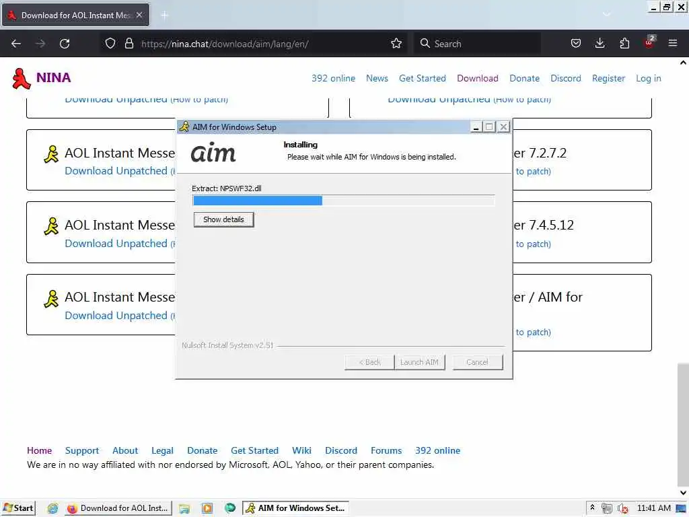Click the muted volume tray icon
This screenshot has height=517, width=689.
point(622,508)
